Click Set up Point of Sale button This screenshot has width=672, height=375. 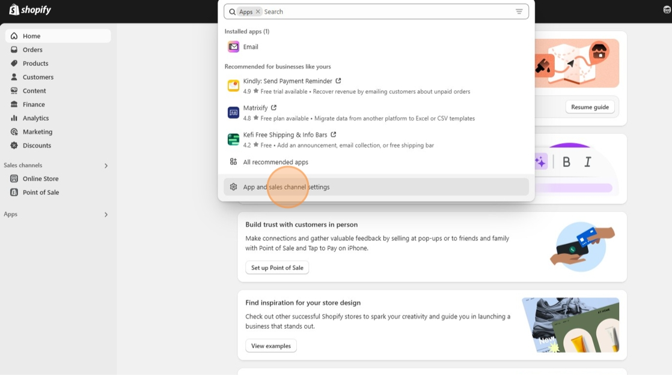[x=277, y=268]
